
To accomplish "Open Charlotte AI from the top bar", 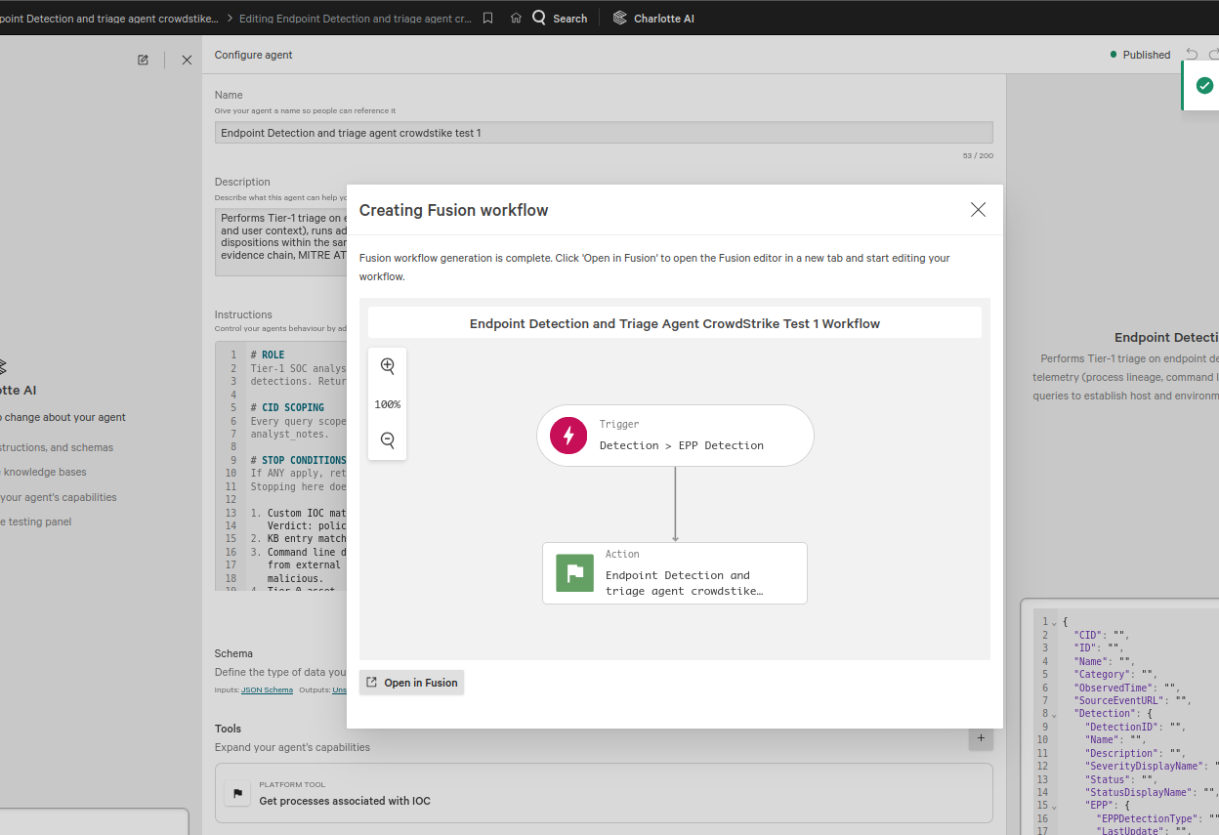I will click(x=653, y=19).
